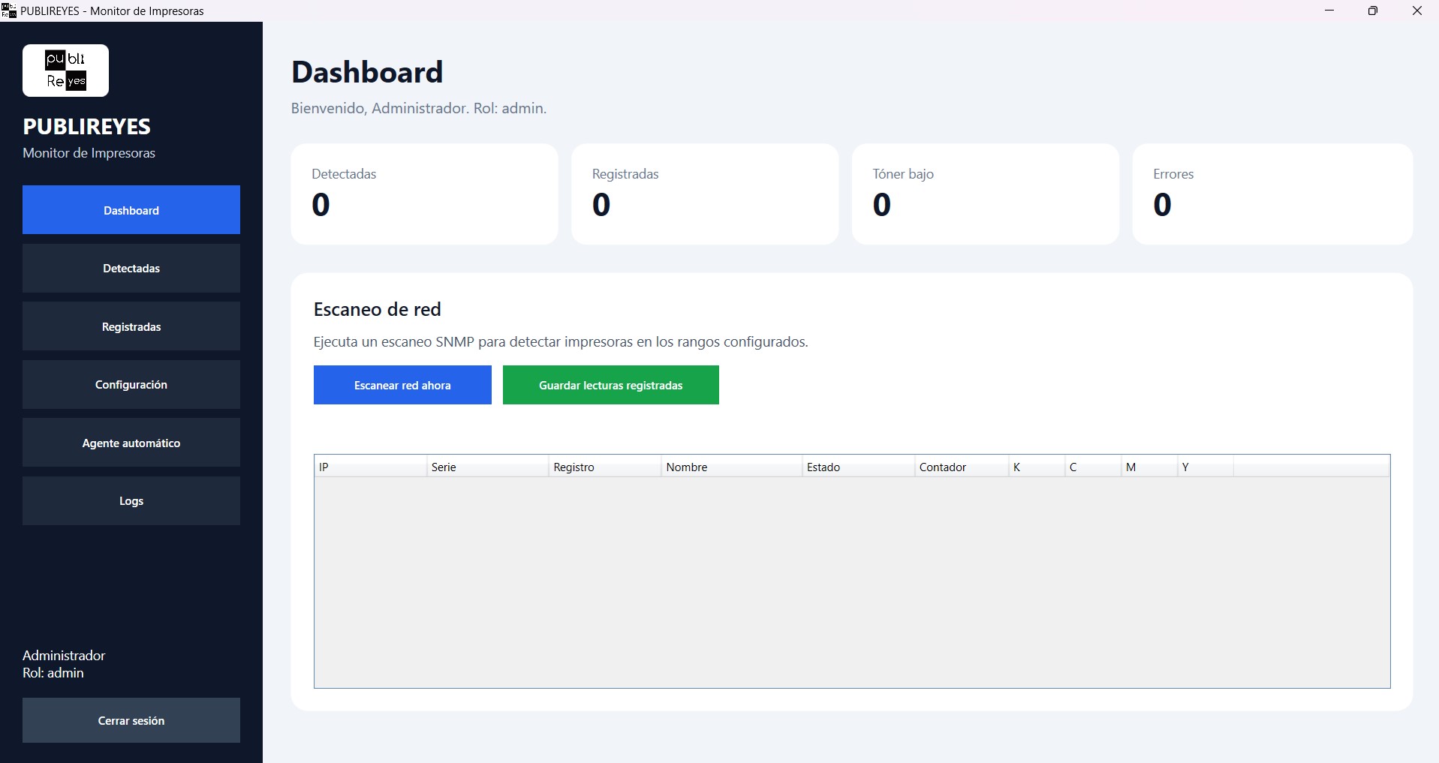Open the Registradas section
This screenshot has height=763, width=1439.
tap(131, 326)
